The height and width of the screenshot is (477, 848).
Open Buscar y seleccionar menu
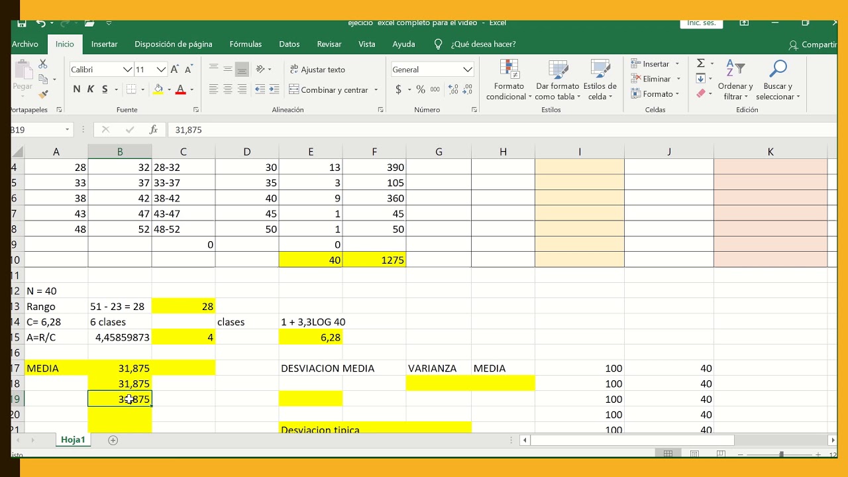pos(778,80)
